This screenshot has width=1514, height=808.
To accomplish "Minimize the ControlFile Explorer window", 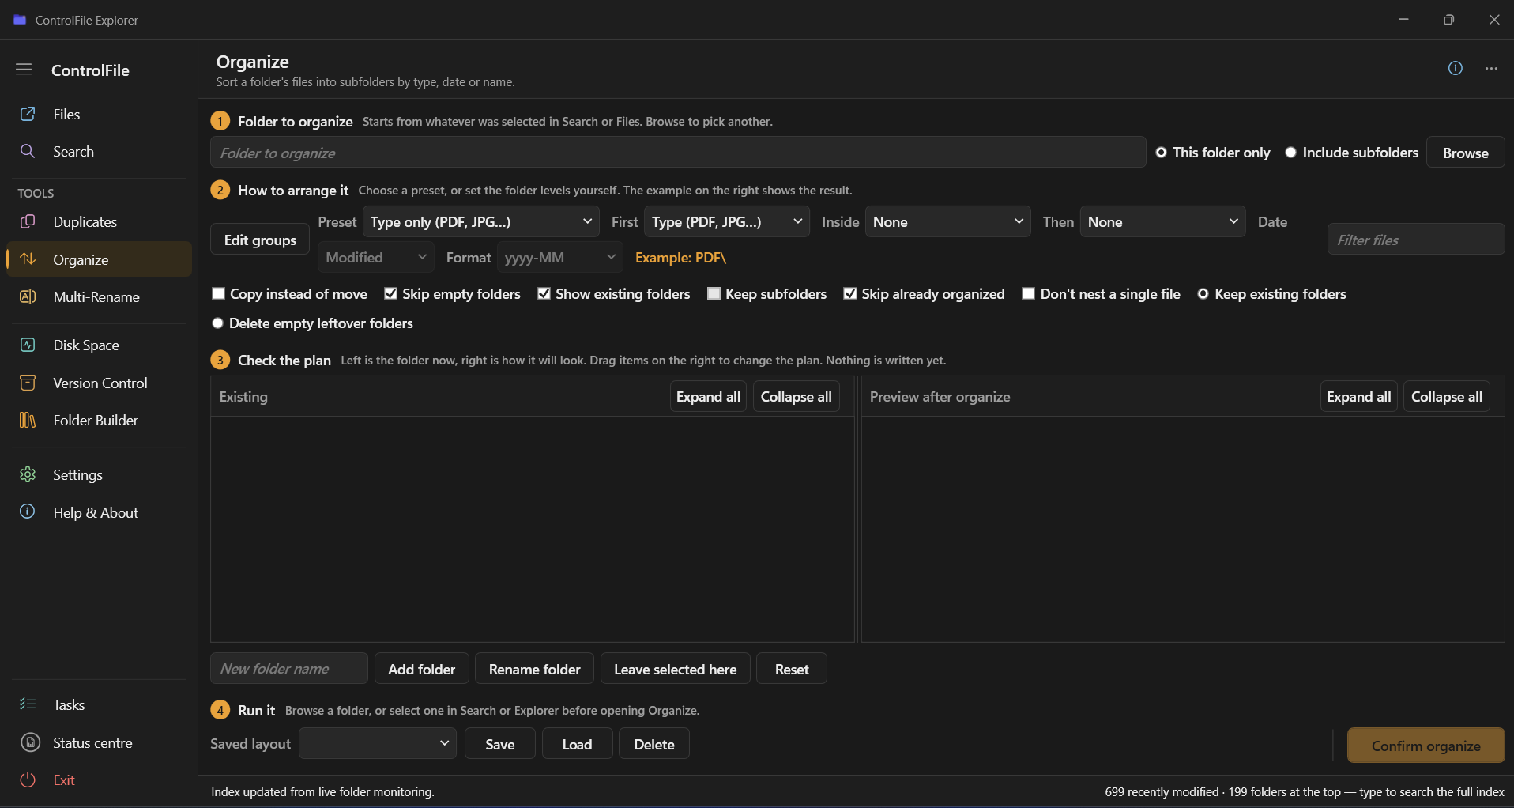I will click(1403, 20).
